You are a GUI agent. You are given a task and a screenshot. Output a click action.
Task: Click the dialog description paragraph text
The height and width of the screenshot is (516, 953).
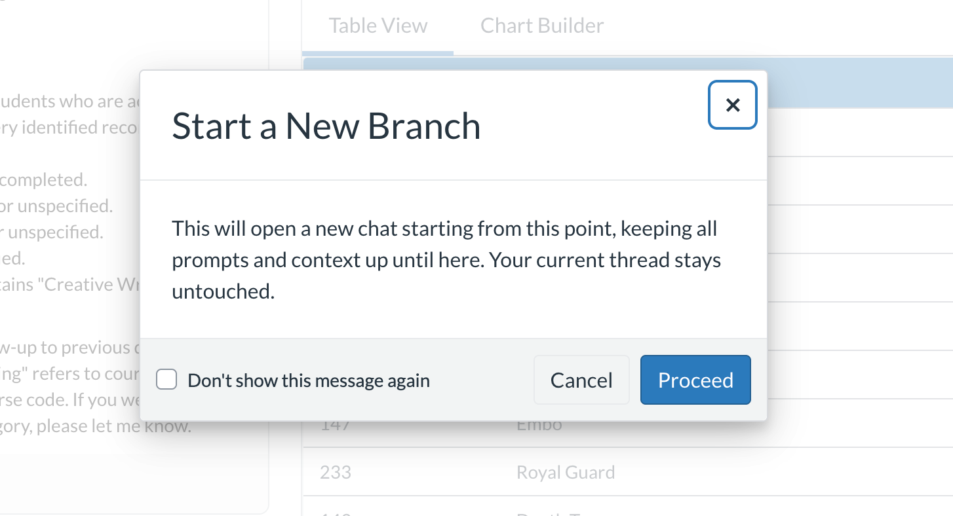coord(446,259)
